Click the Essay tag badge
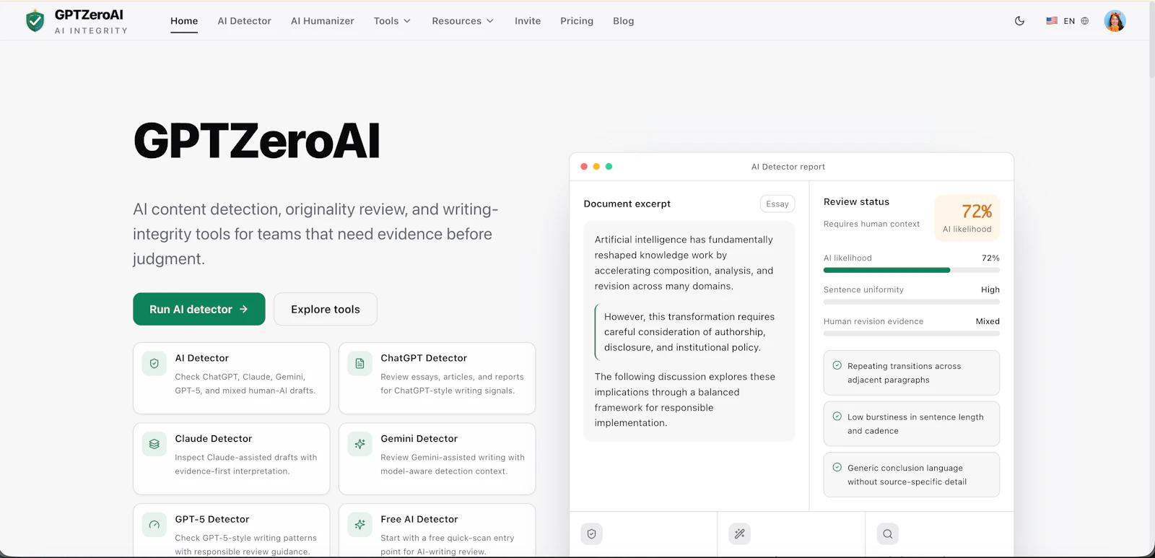Viewport: 1155px width, 558px height. (x=777, y=204)
